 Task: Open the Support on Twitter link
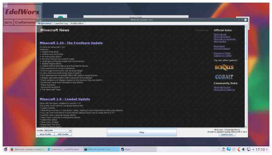223,56
